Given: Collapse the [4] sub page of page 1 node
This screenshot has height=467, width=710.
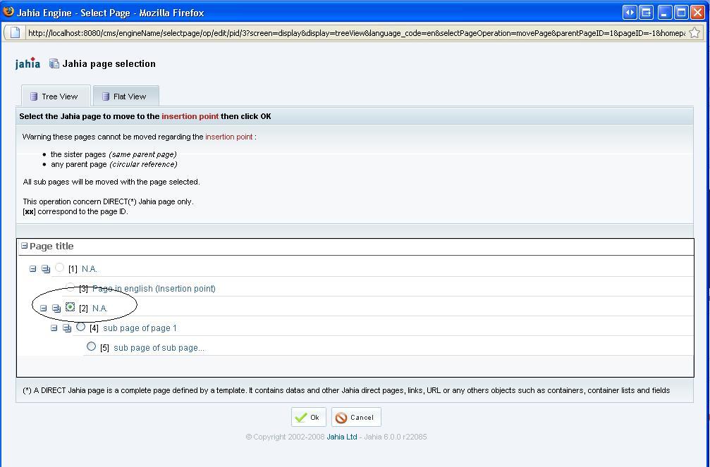Looking at the screenshot, I should click(x=54, y=328).
